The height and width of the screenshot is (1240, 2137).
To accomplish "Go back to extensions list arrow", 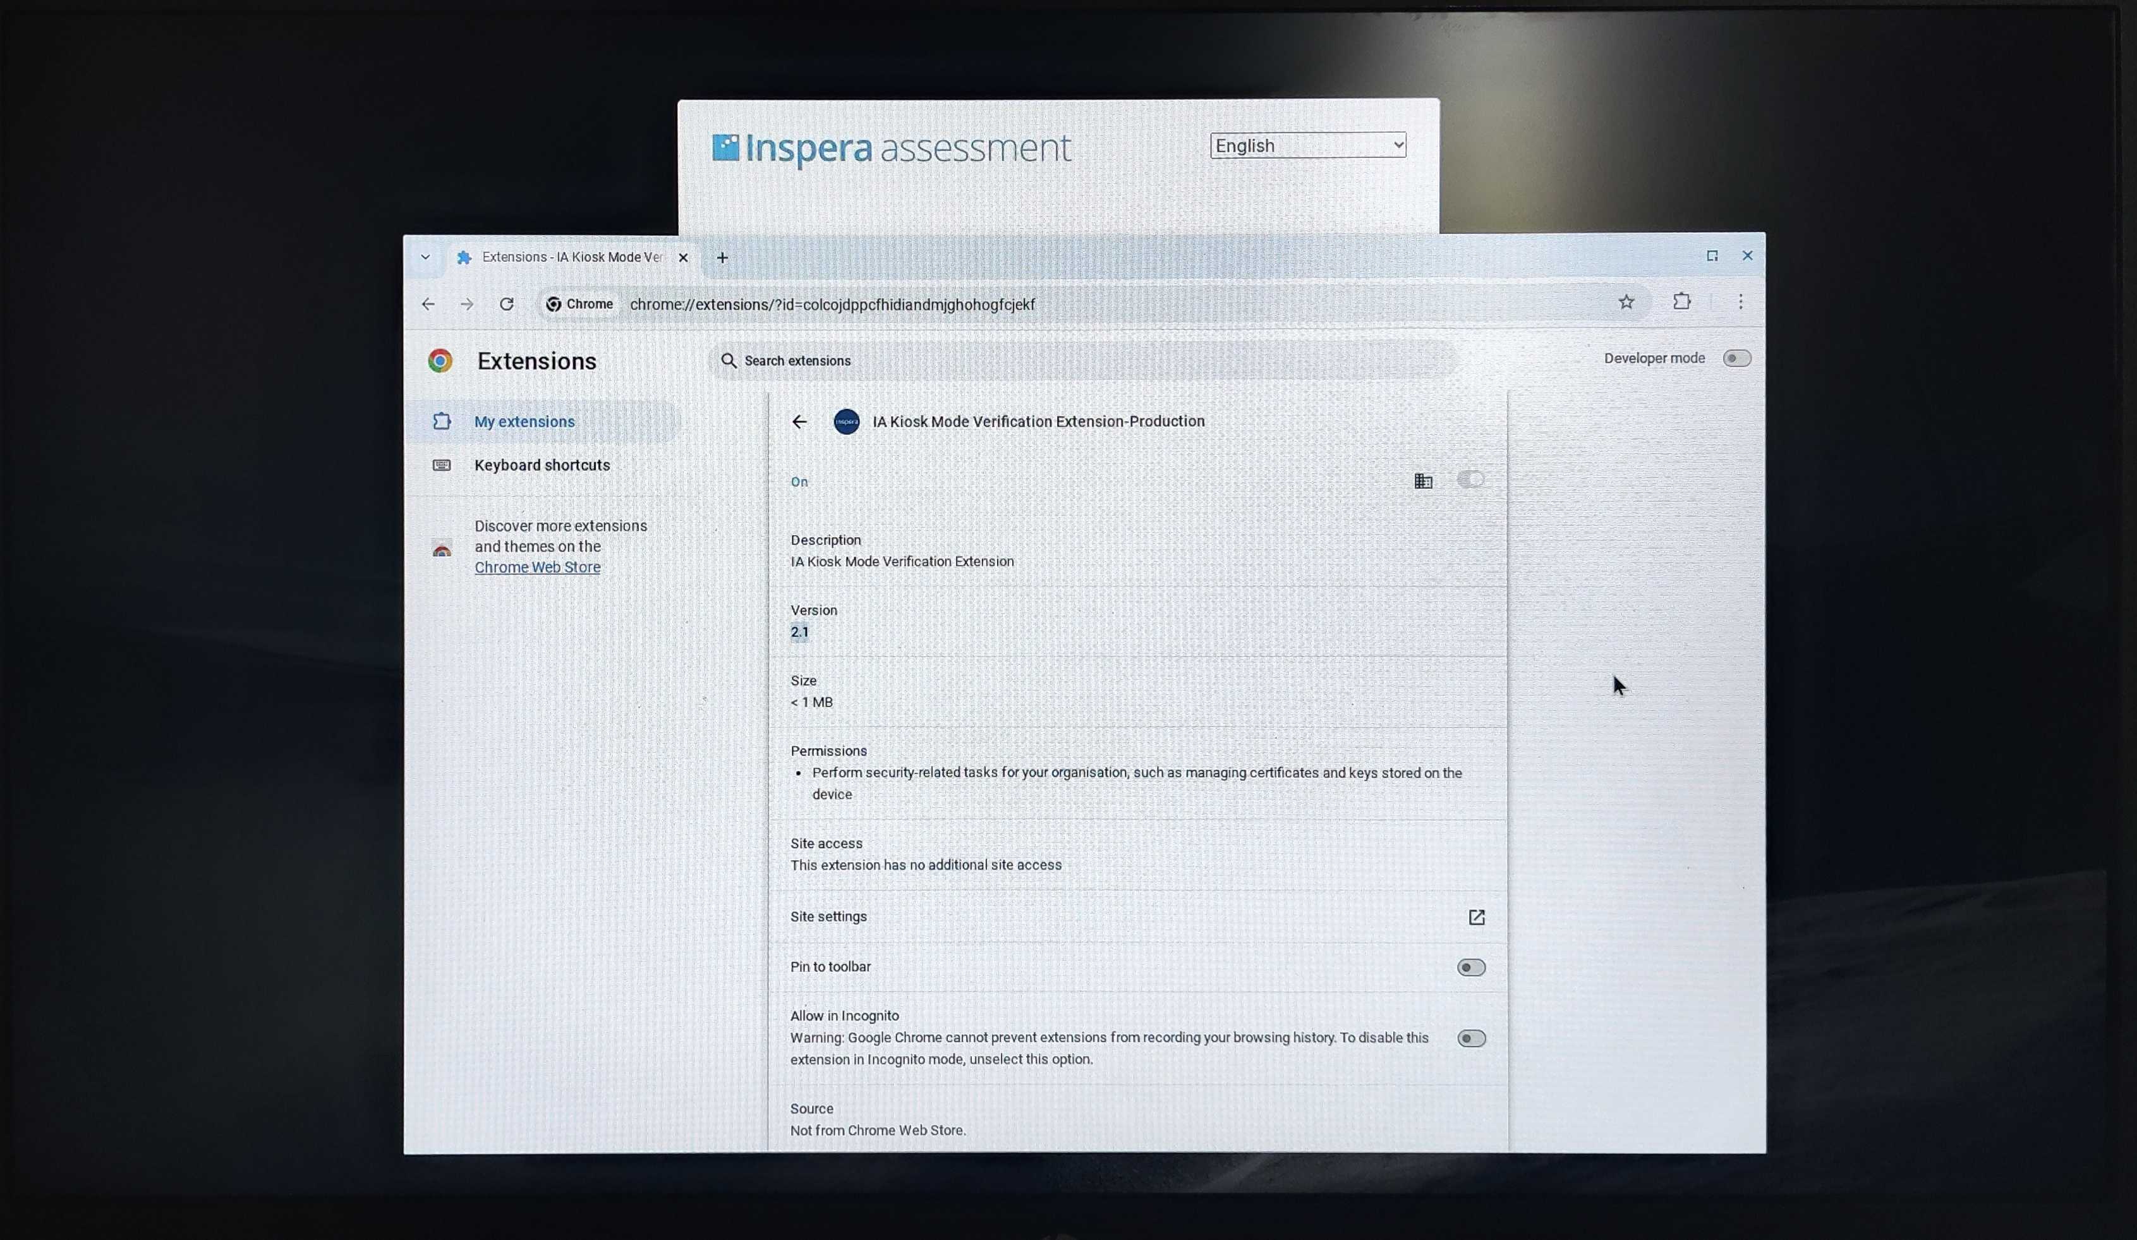I will pyautogui.click(x=799, y=422).
